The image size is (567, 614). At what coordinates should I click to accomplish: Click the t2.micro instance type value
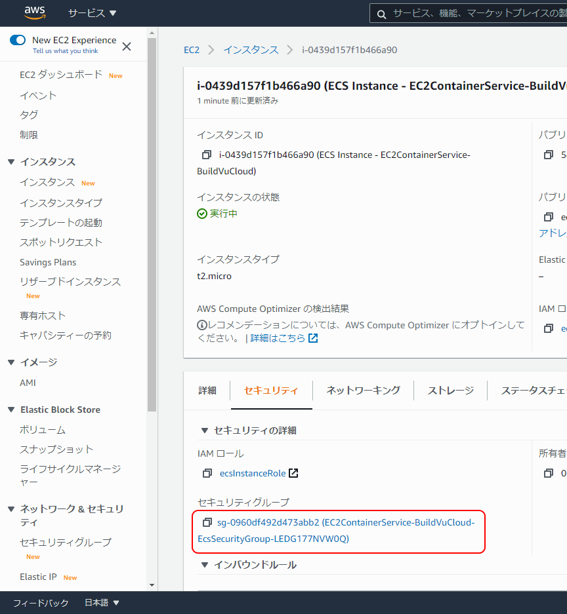tap(214, 276)
